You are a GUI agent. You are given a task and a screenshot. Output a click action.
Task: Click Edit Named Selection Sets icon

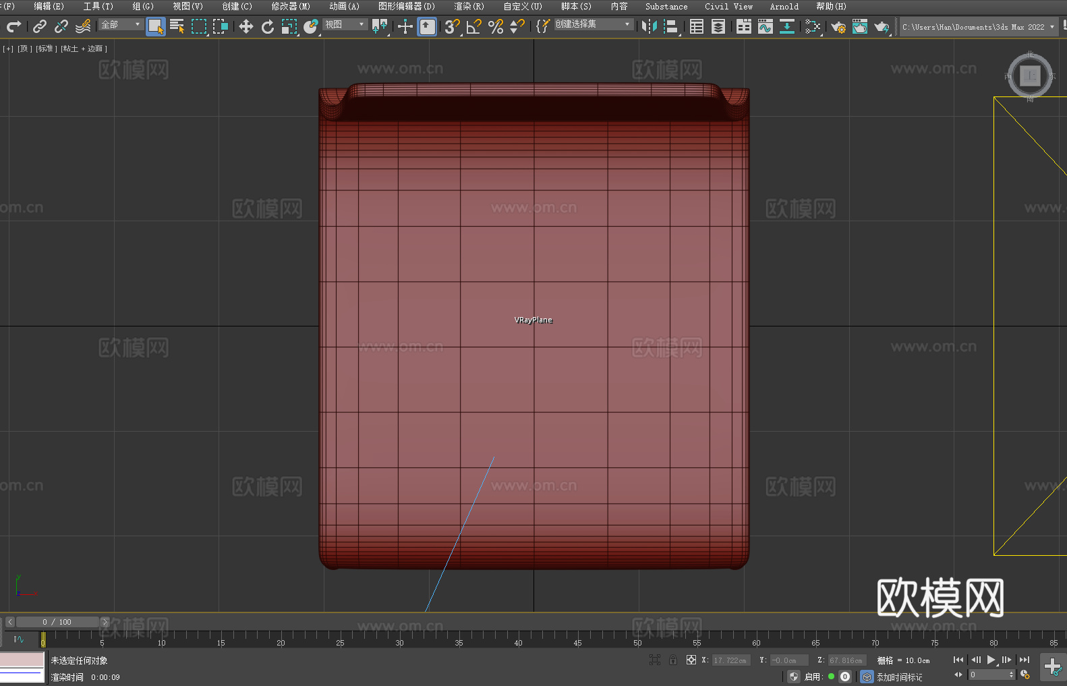pos(543,26)
